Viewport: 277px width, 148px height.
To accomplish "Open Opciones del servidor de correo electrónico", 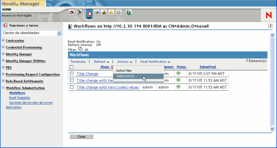I will [29, 105].
